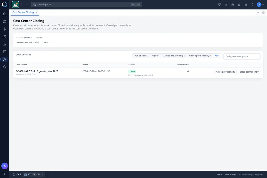Click the documents count 6
Screen dimensions: 267x178
(x=188, y=71)
